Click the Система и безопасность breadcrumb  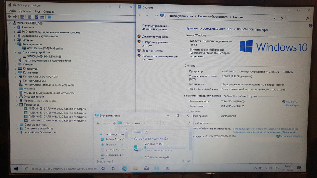tap(213, 17)
